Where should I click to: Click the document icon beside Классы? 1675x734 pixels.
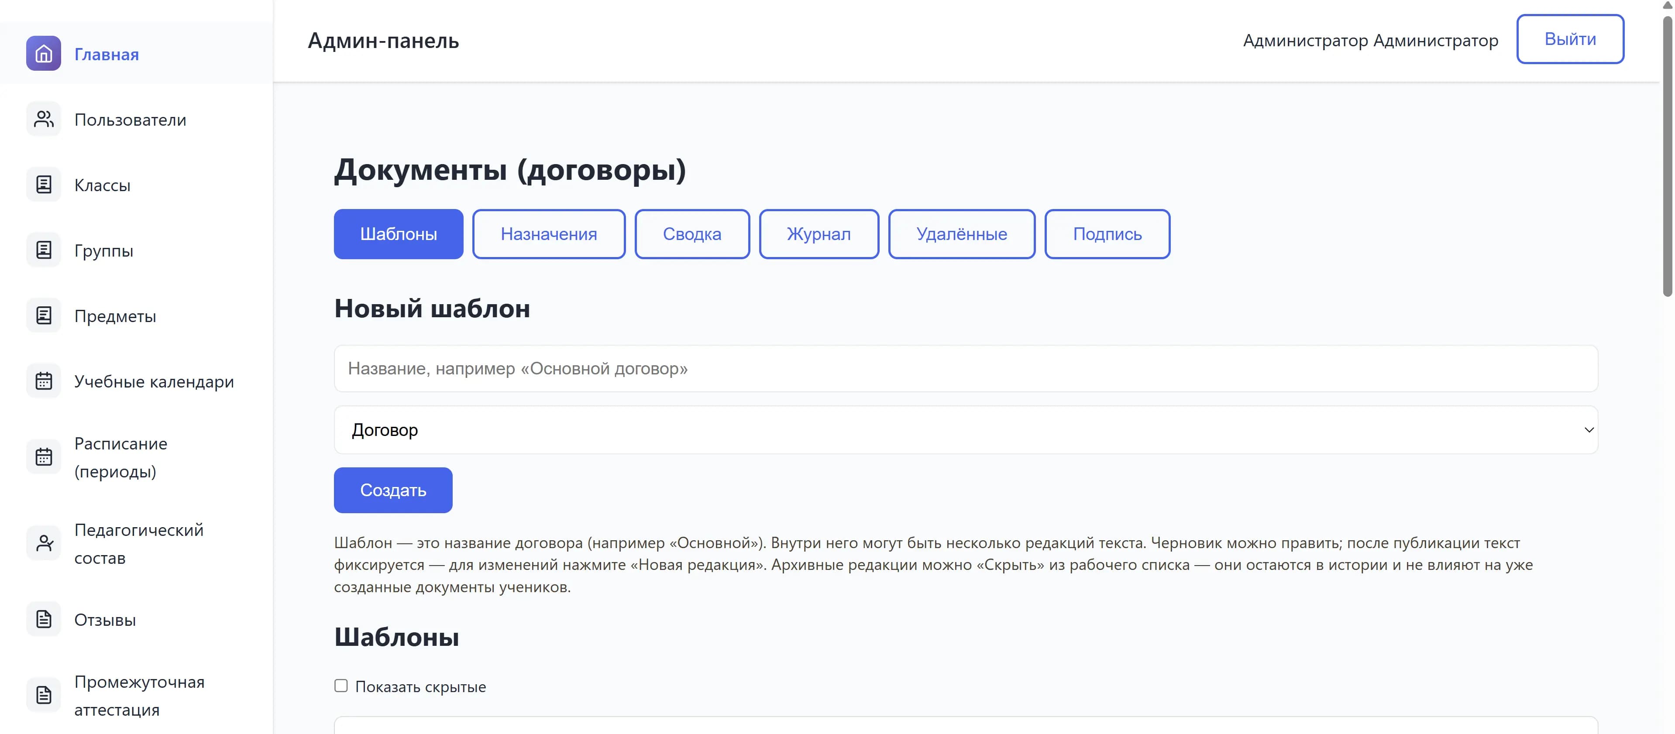pos(44,185)
